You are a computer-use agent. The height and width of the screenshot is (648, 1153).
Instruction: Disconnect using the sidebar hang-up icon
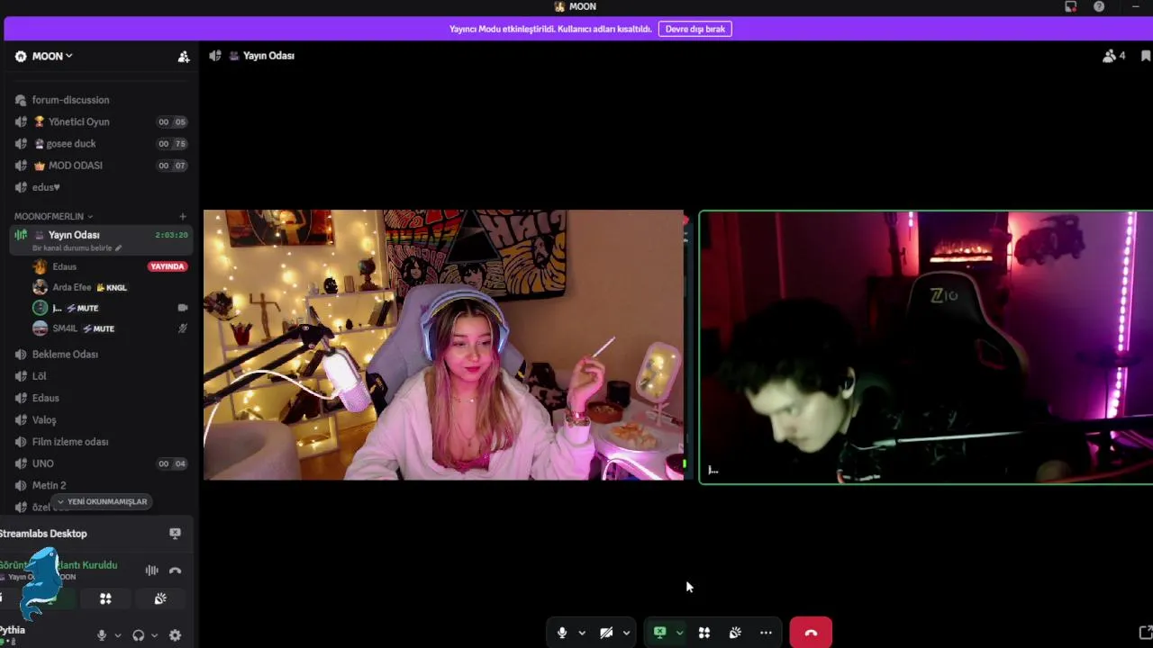click(175, 571)
